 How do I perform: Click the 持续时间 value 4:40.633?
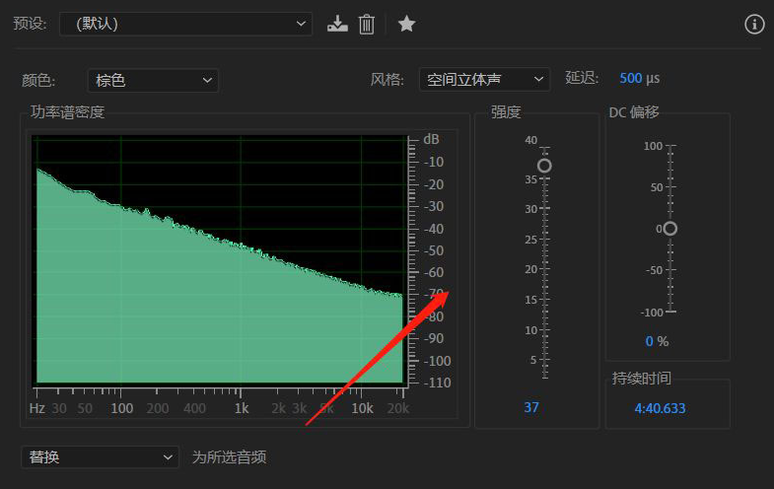pos(660,407)
